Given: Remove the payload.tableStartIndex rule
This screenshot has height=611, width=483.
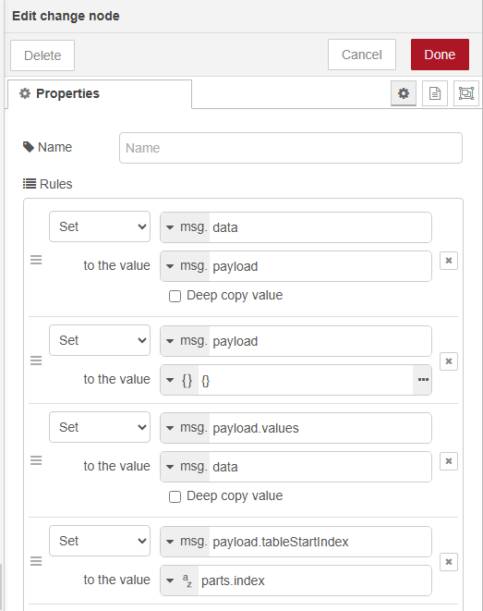Looking at the screenshot, I should click(448, 562).
